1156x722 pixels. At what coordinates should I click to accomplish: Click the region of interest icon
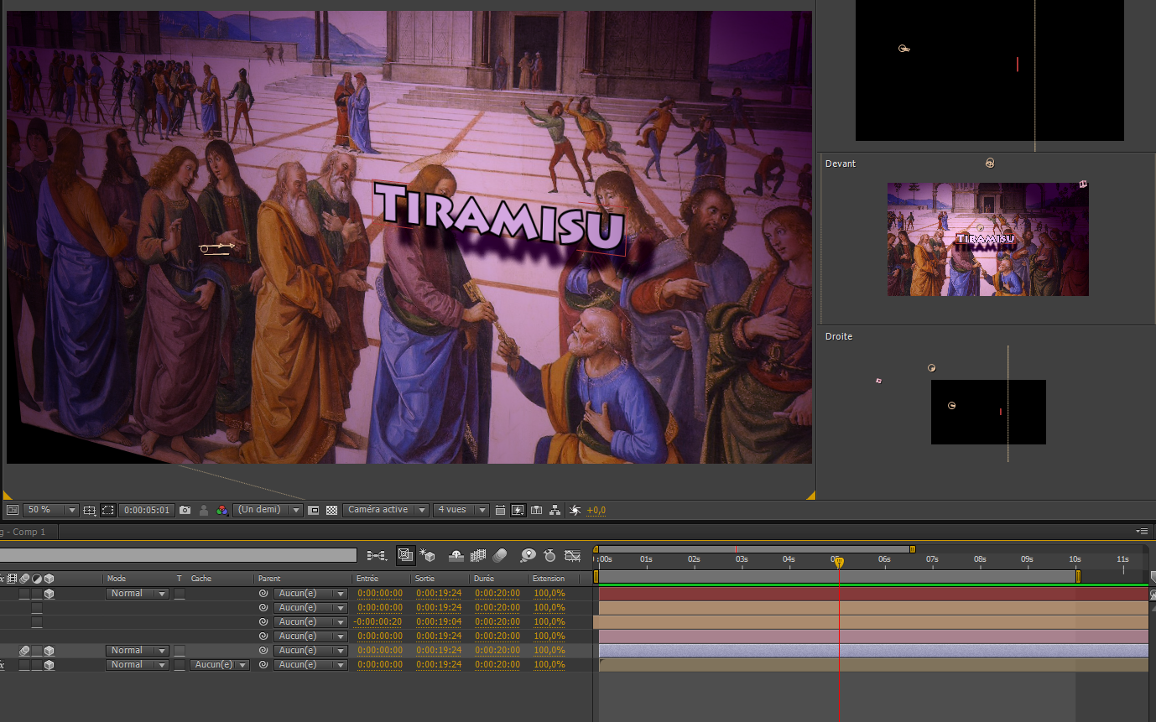point(313,510)
